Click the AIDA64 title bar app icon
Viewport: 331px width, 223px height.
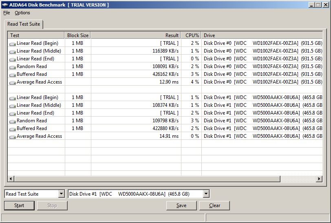5,5
